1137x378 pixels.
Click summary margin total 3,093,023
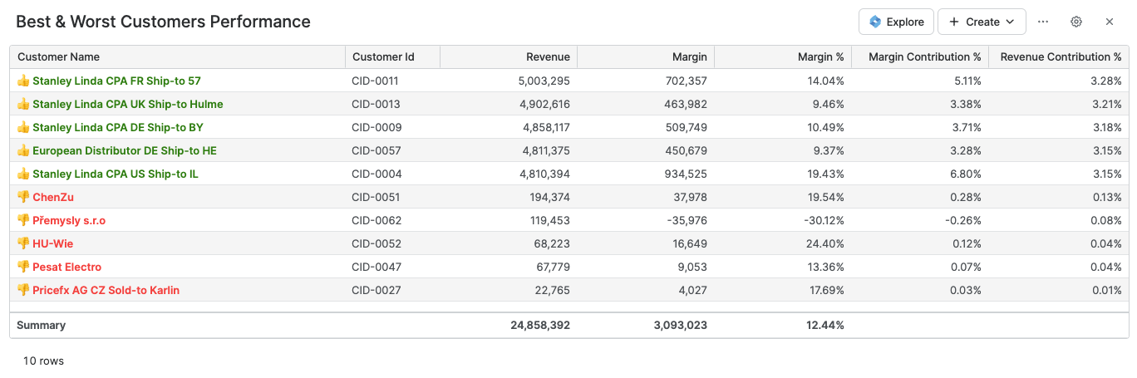(x=681, y=325)
